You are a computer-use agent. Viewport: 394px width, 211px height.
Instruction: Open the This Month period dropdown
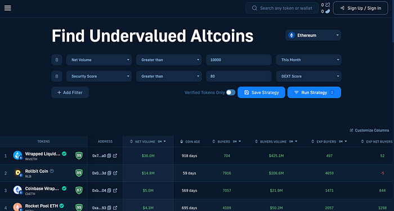coord(308,60)
